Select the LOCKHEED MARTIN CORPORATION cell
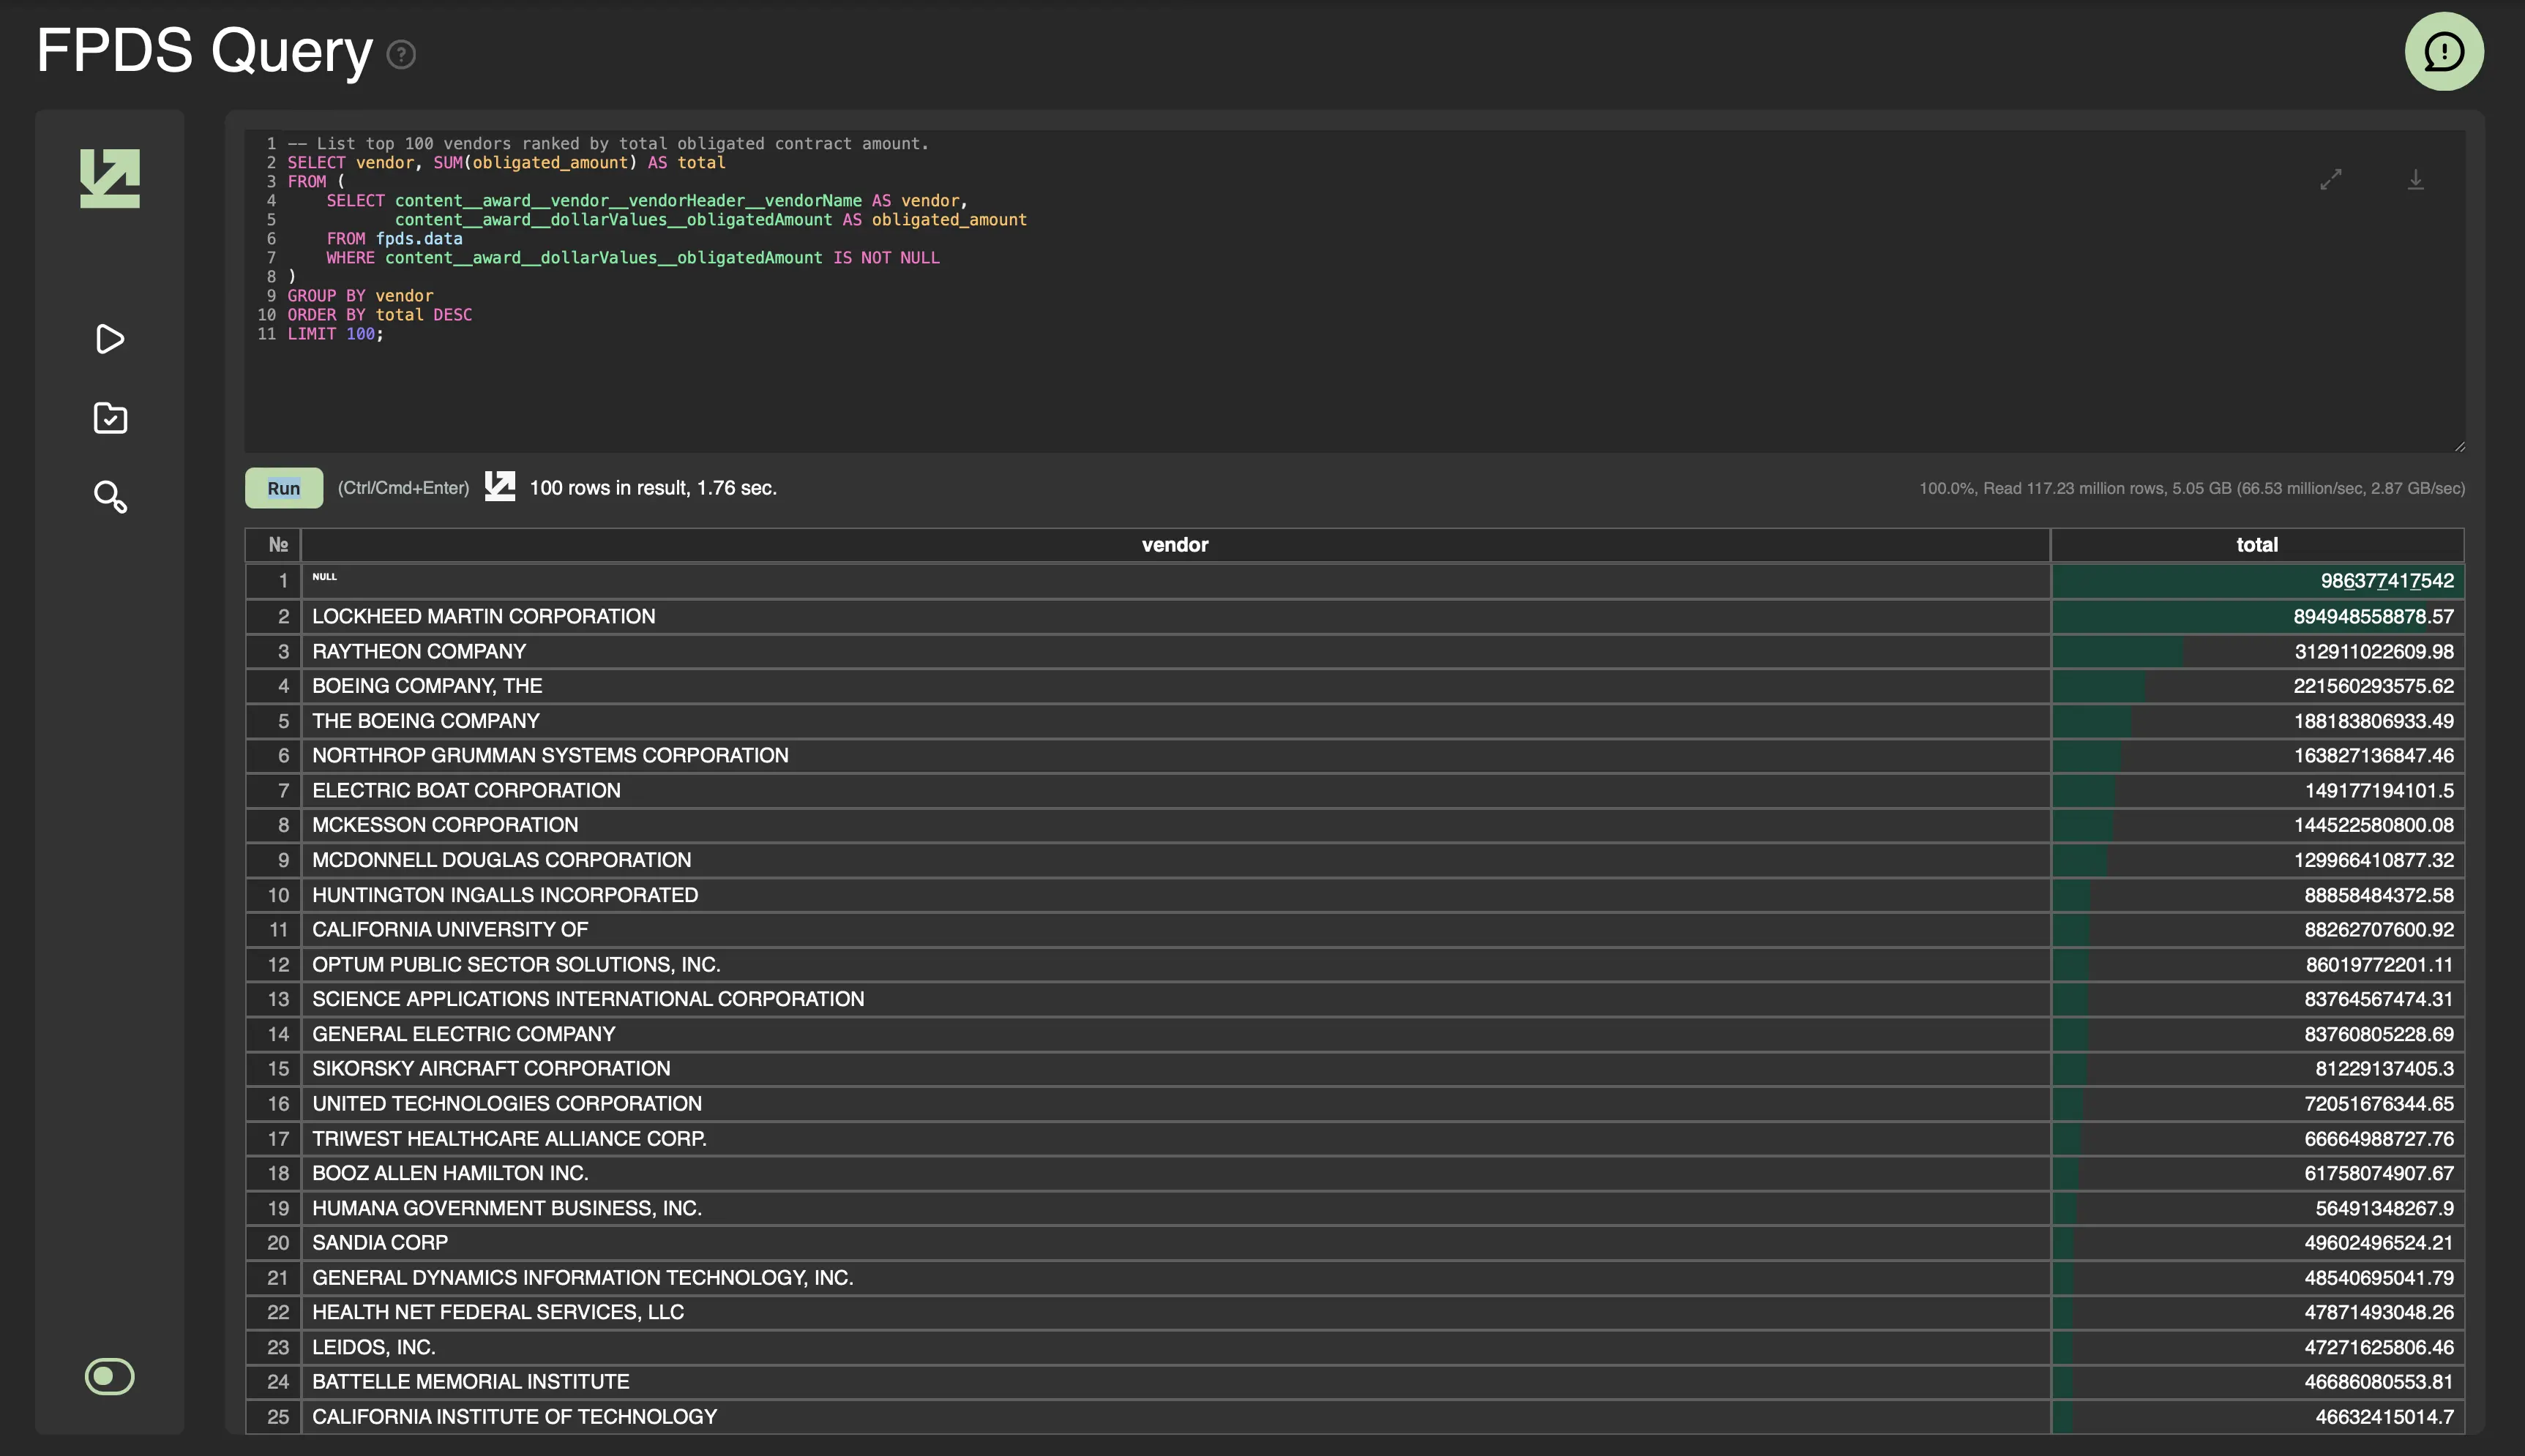The image size is (2525, 1456). 1175,616
